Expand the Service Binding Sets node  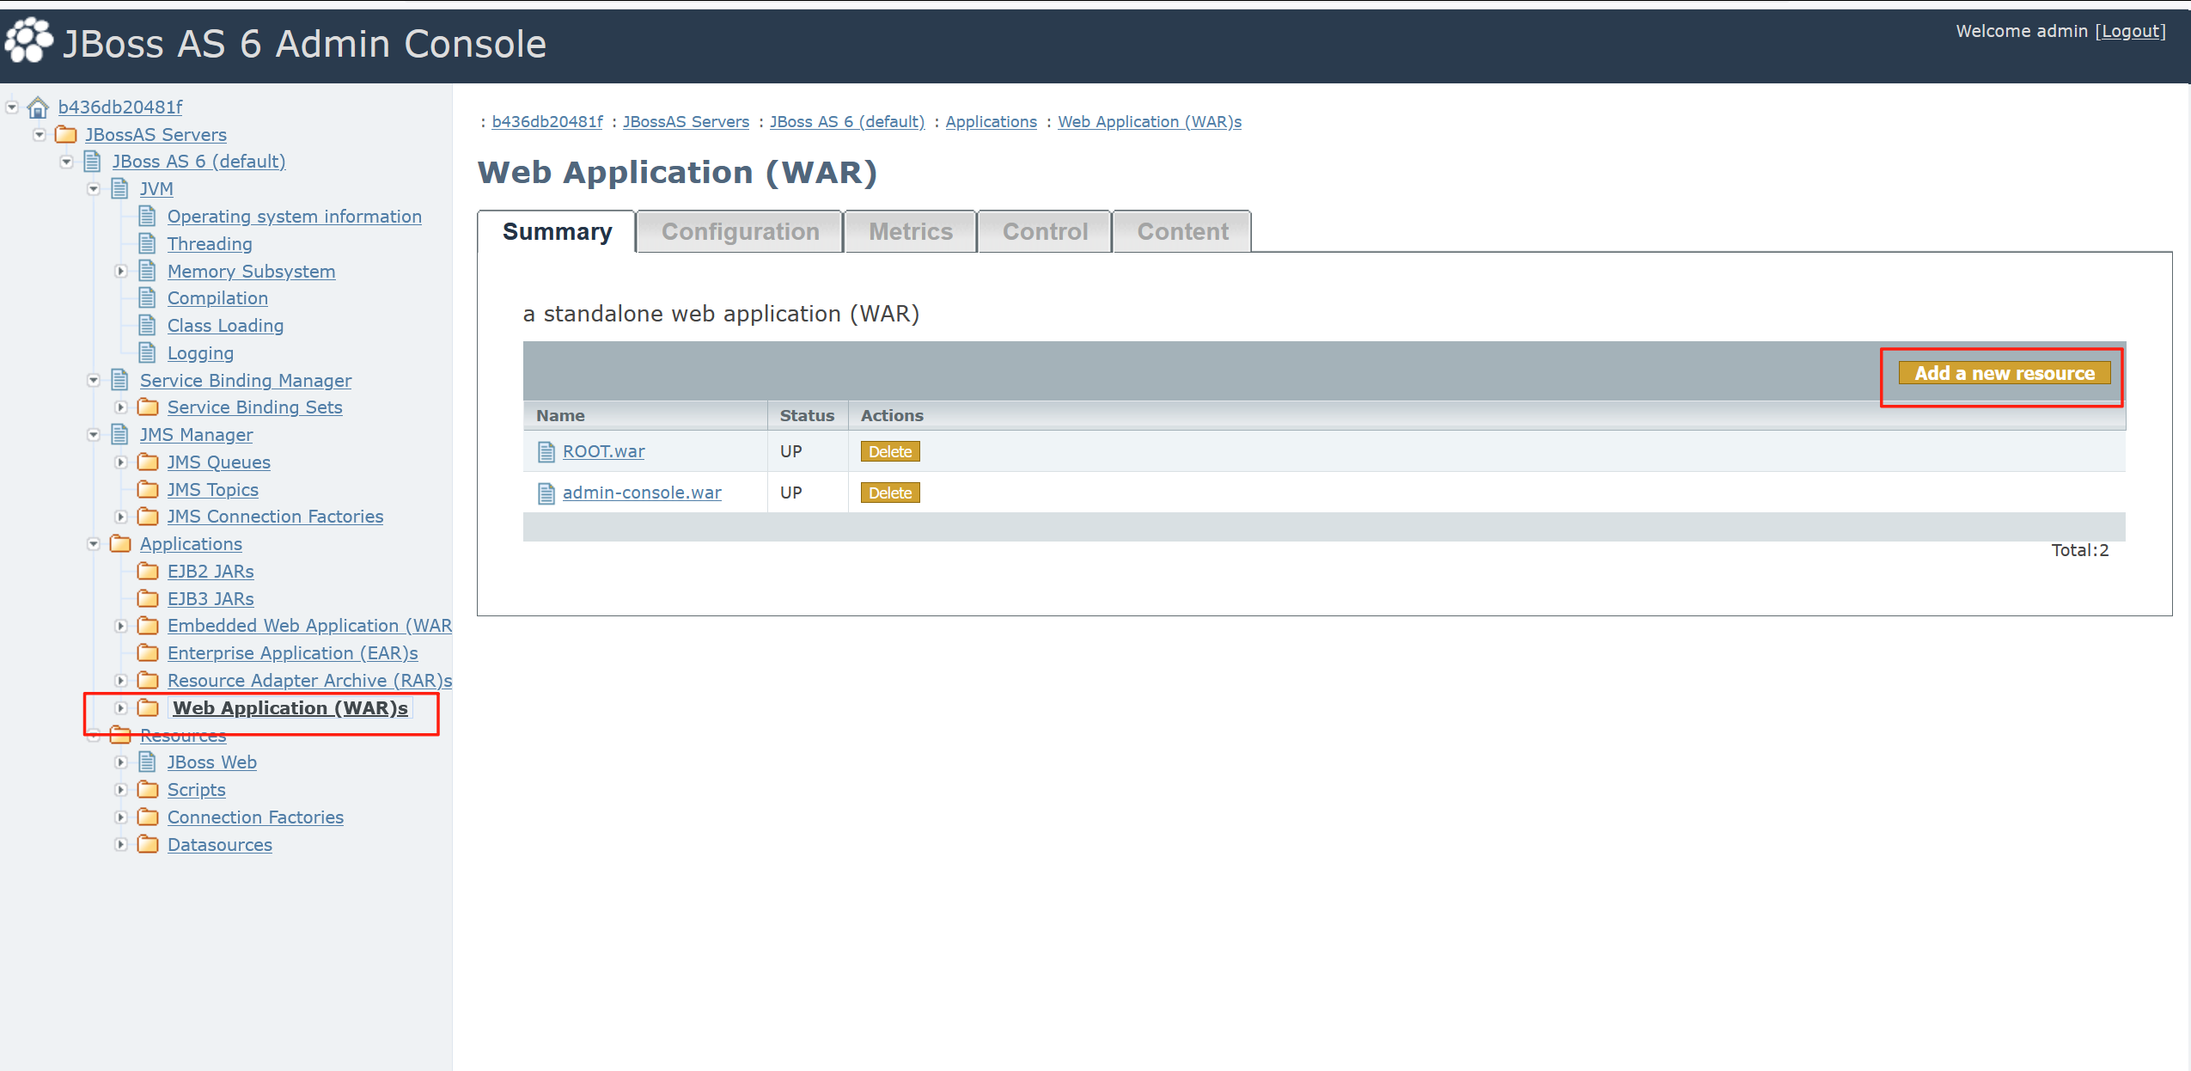coord(121,407)
